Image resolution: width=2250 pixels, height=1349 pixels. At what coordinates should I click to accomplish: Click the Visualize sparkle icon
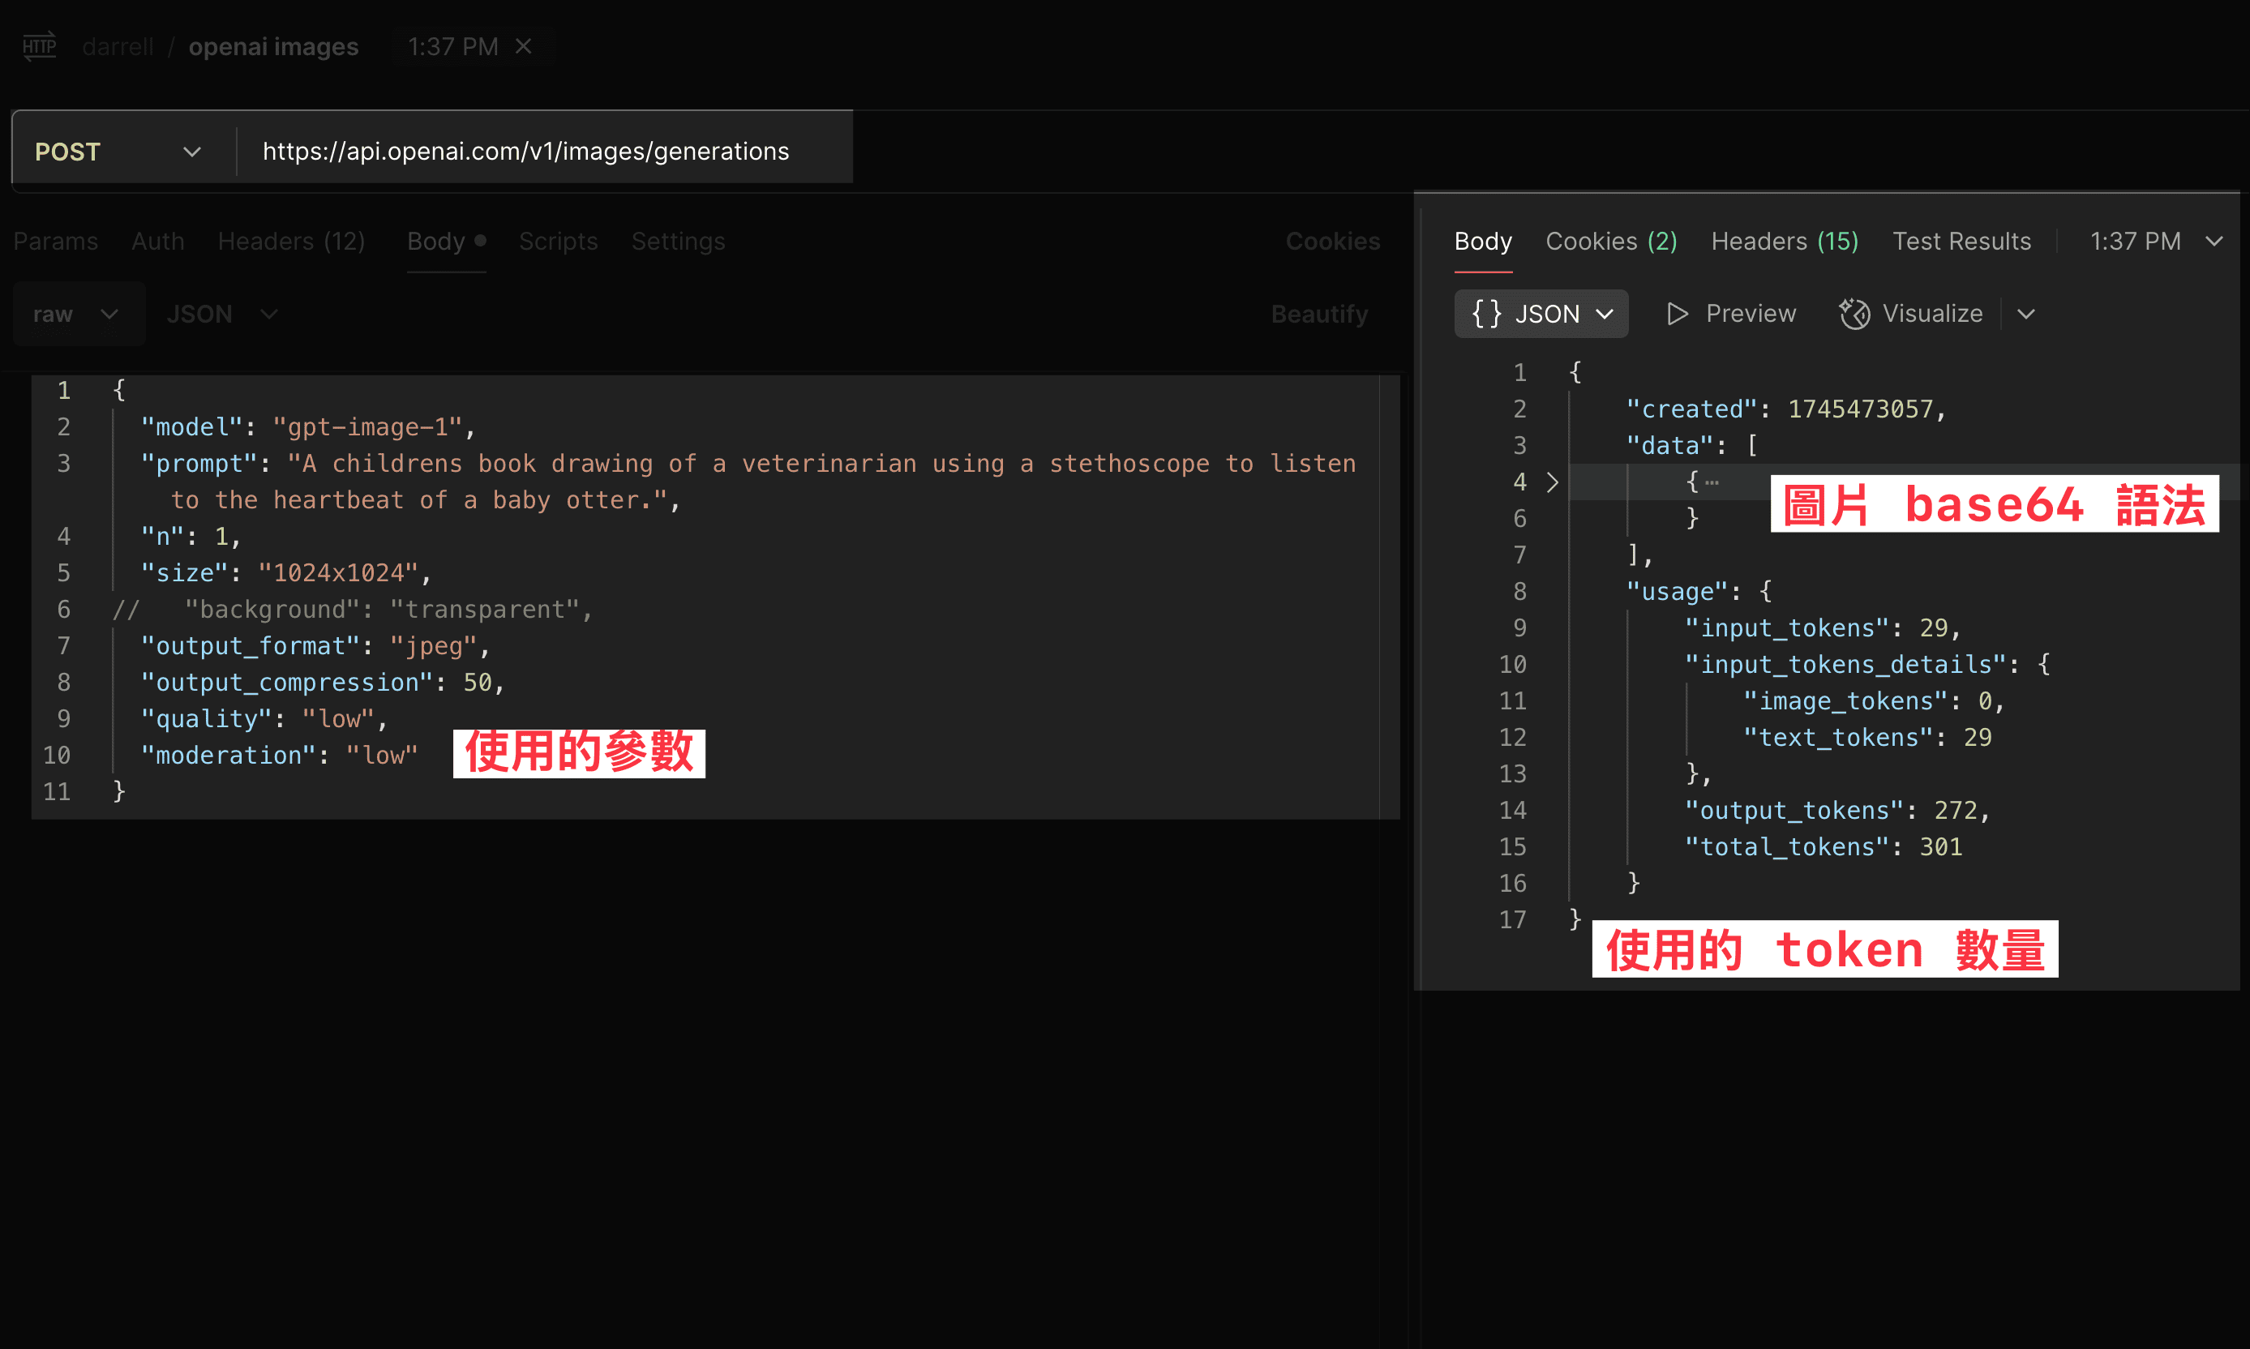[x=1854, y=313]
